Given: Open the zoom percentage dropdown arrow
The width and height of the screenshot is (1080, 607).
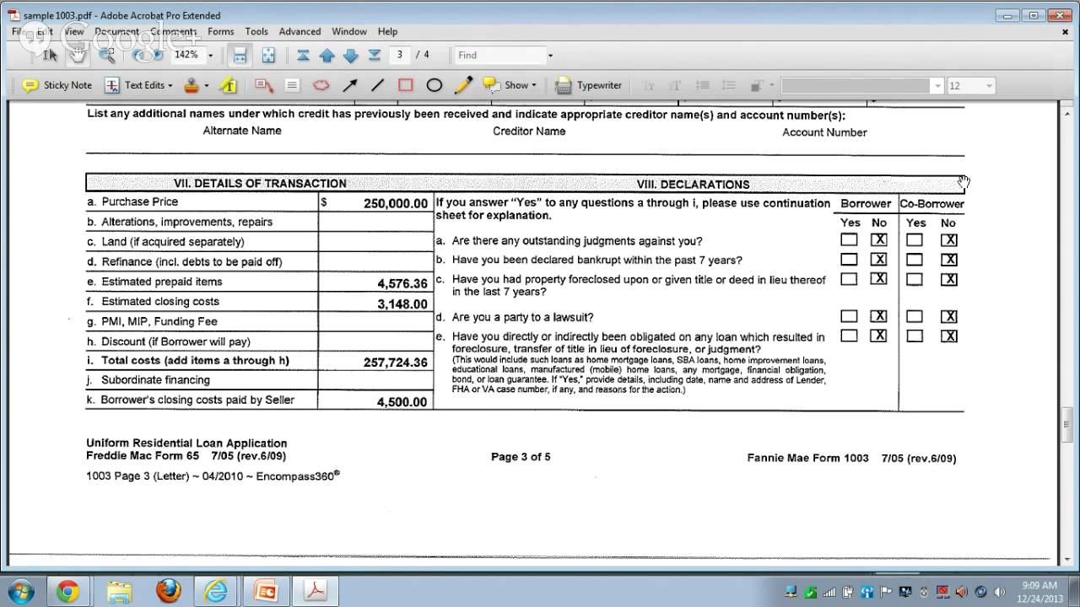Looking at the screenshot, I should pos(211,56).
